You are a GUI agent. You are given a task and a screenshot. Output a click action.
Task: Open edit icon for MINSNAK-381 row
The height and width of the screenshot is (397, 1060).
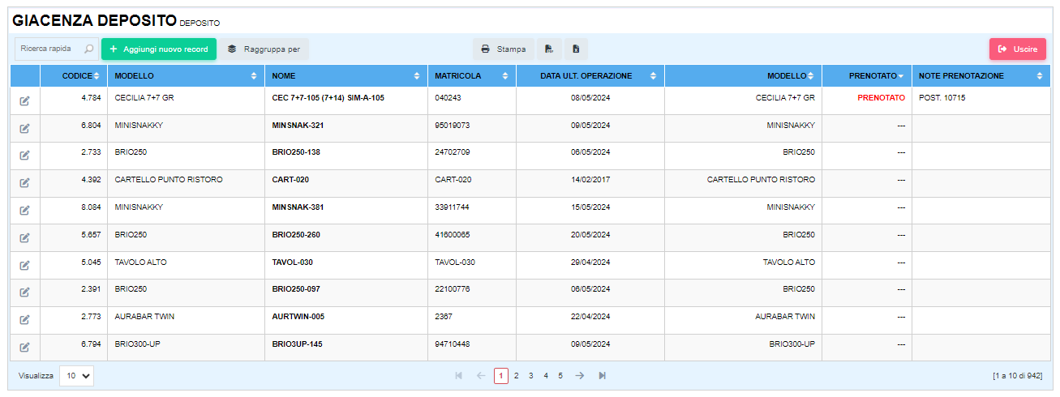[x=24, y=211]
